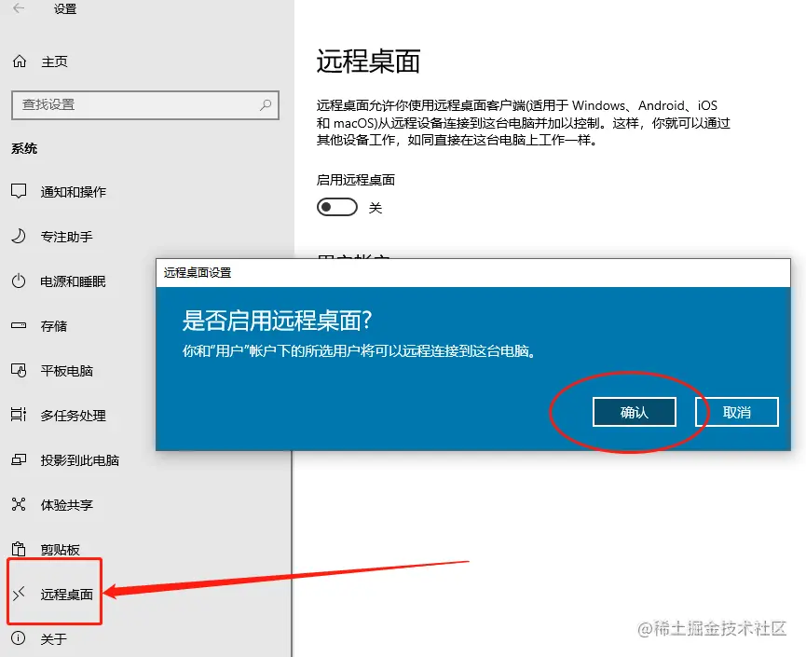Select 远程桌面 in sidebar

(67, 595)
